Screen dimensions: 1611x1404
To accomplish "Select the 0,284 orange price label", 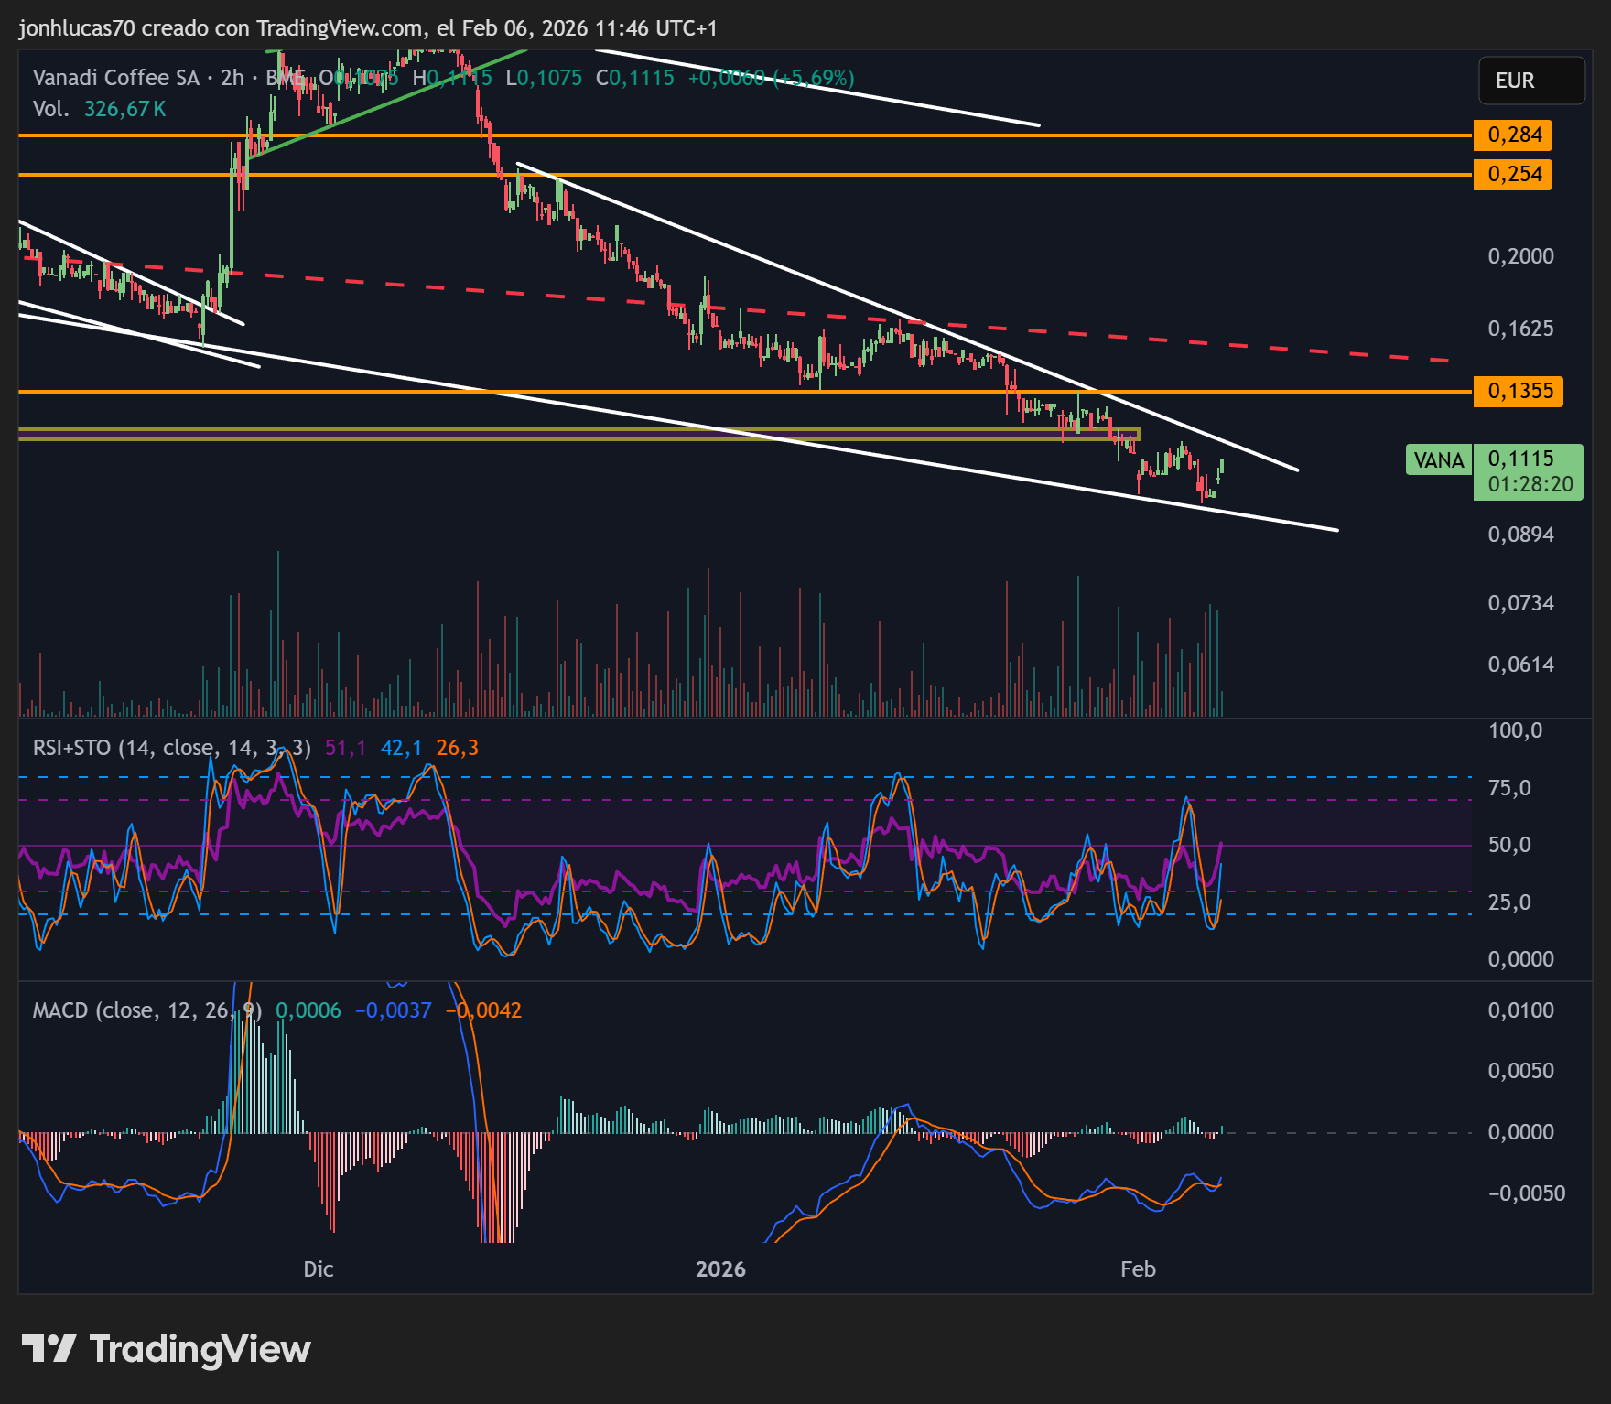I will coord(1513,135).
